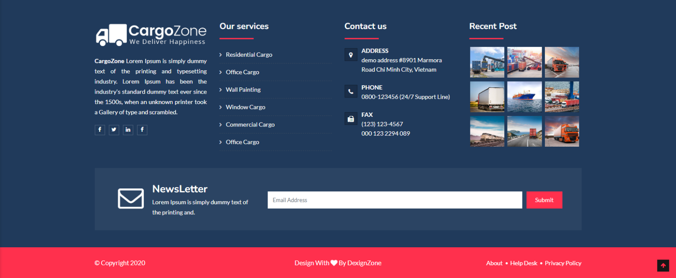Click the DexignZone credit text
Image resolution: width=676 pixels, height=278 pixels.
pos(364,263)
